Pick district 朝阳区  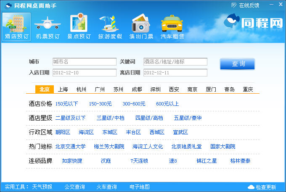63,132
